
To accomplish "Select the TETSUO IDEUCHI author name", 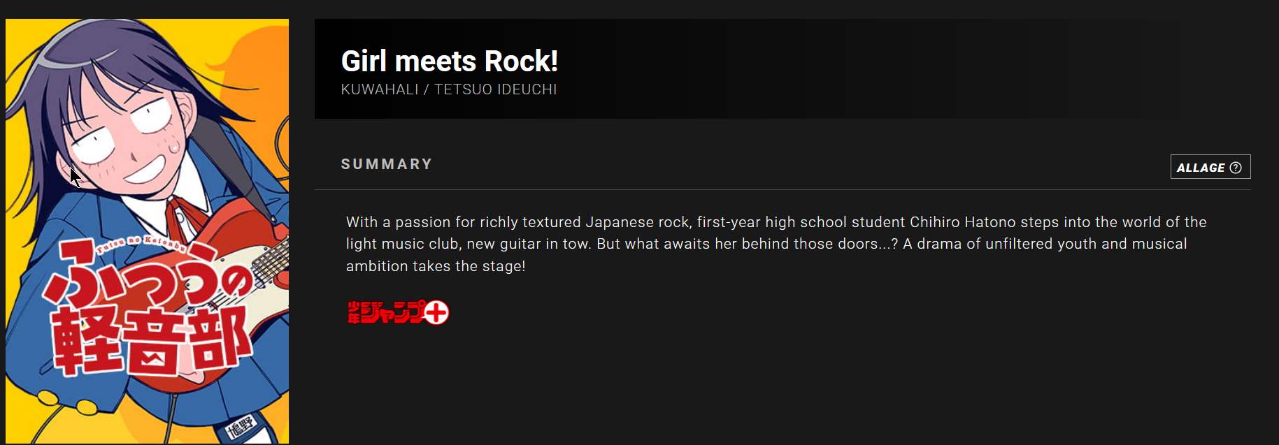I will coord(496,89).
